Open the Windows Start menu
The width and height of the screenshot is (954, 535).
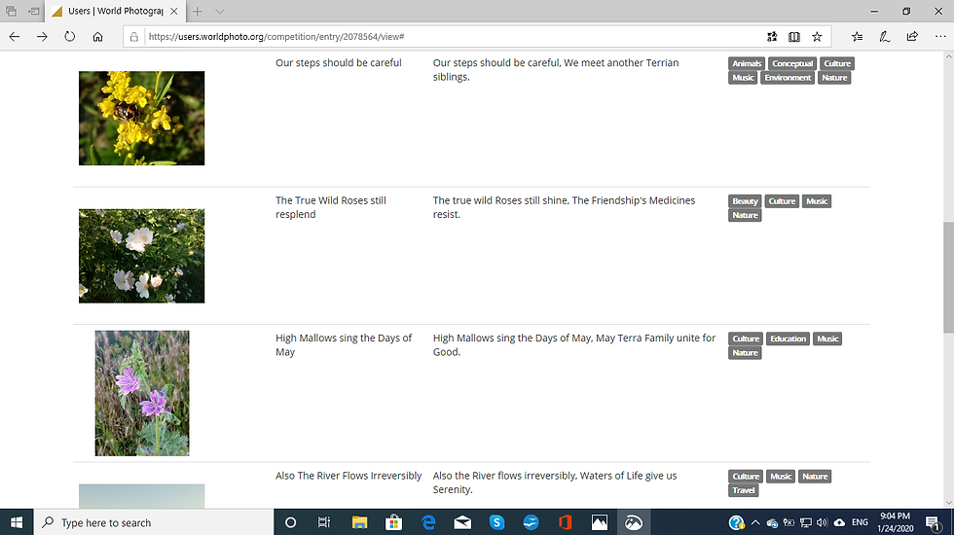(x=17, y=522)
